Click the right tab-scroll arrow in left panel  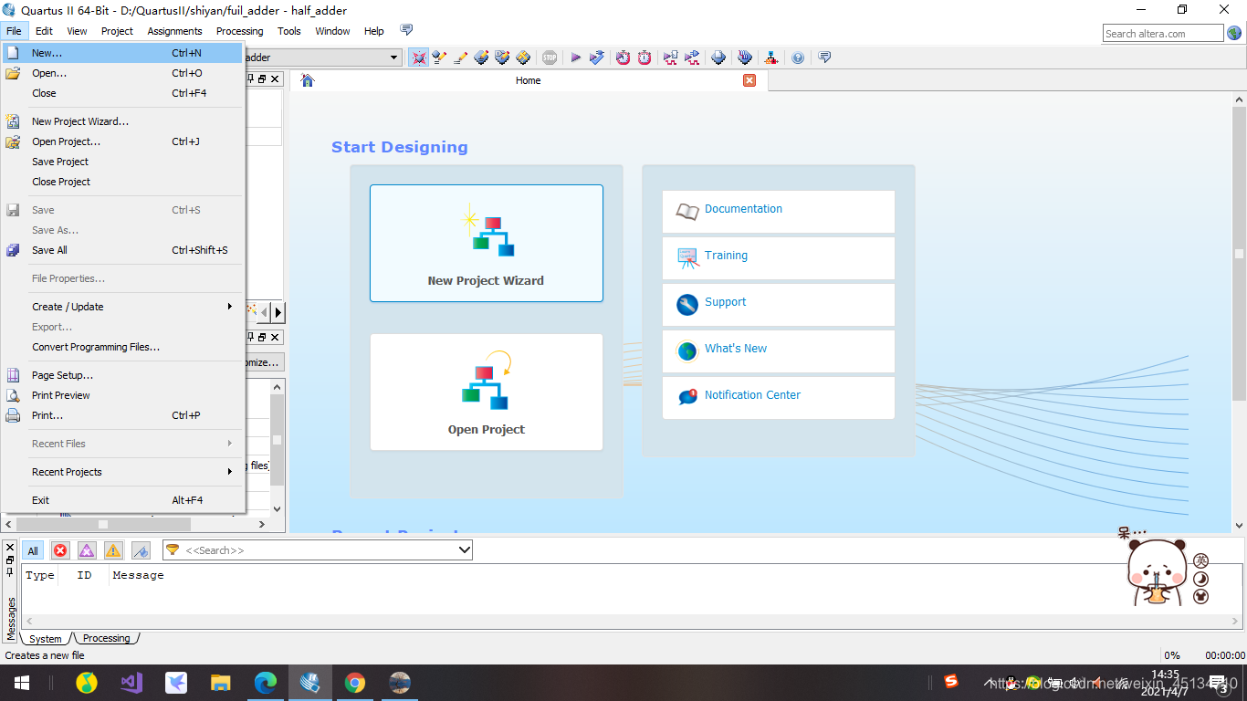278,312
